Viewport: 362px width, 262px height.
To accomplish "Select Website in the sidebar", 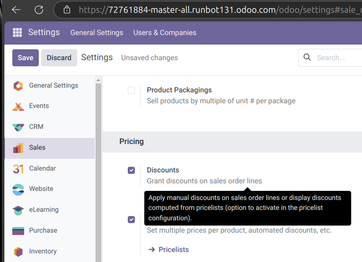I will pos(50,189).
